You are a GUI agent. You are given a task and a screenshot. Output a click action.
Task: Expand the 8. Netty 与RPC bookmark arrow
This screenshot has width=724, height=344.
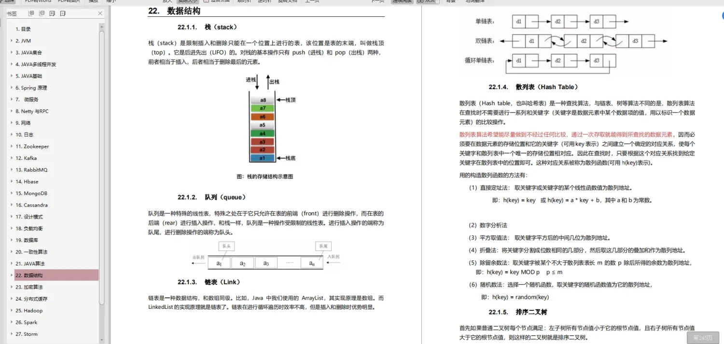pyautogui.click(x=12, y=111)
